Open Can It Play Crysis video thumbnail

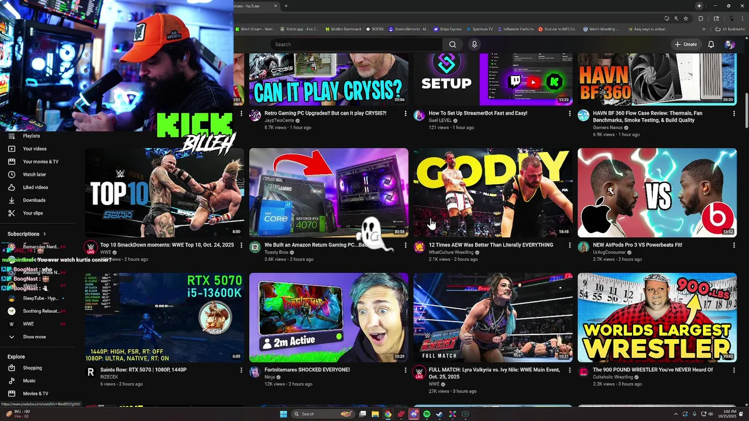click(329, 79)
